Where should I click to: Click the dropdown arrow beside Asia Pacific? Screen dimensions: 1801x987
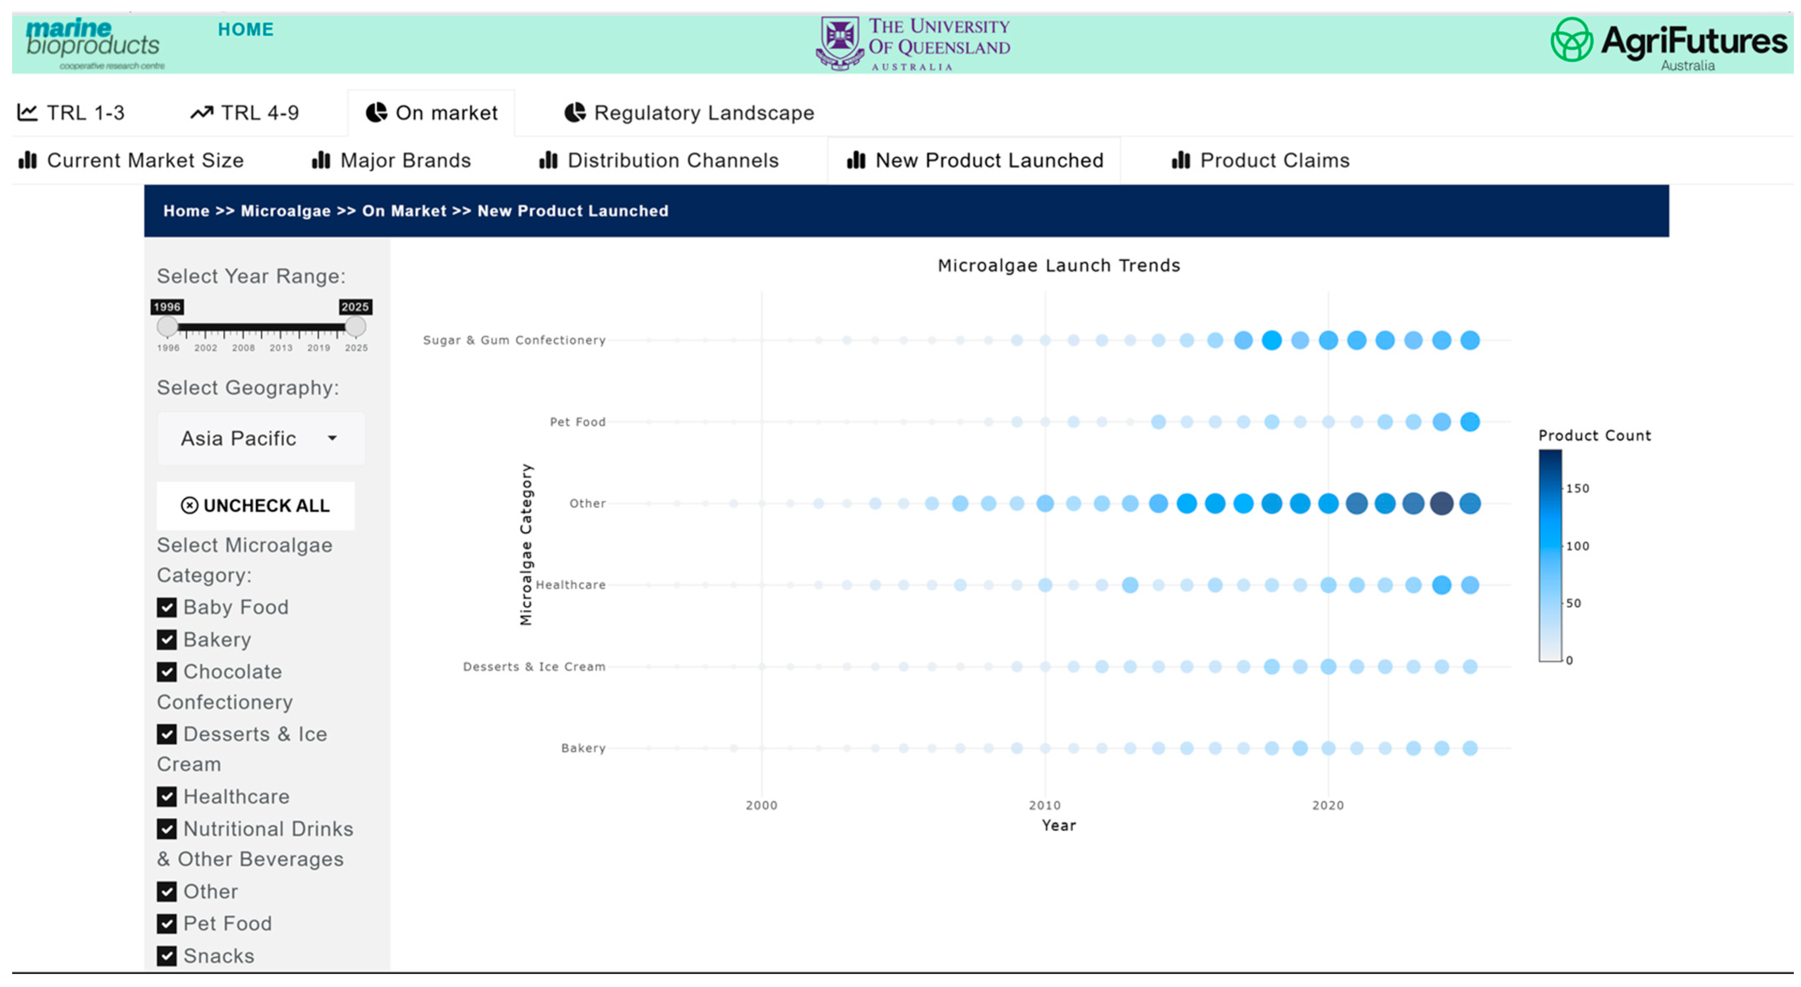click(332, 438)
